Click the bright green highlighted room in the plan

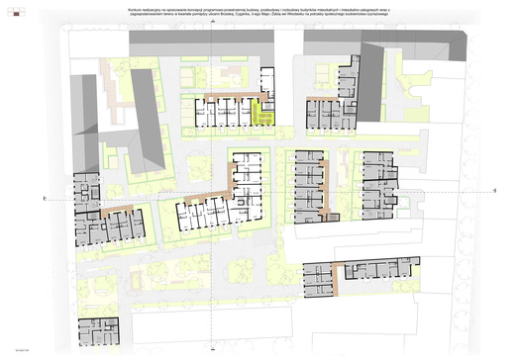(x=262, y=114)
